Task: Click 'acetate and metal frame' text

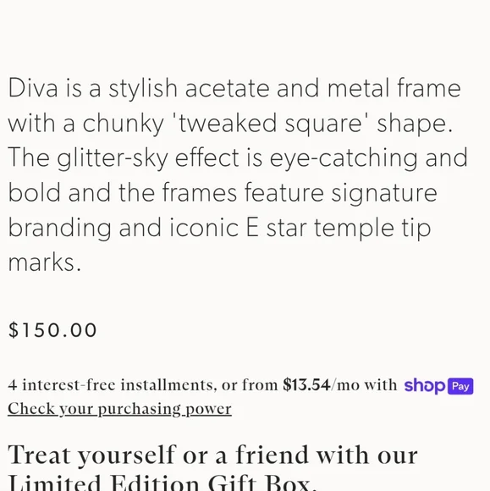Action: pyautogui.click(x=322, y=88)
